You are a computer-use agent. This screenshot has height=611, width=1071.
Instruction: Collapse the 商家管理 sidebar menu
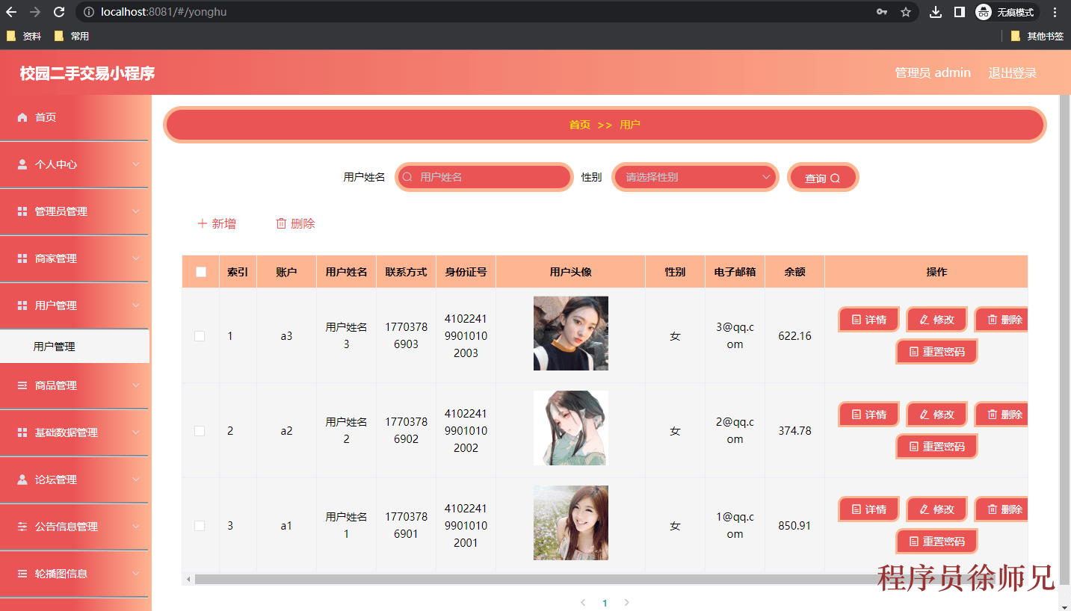[x=75, y=258]
